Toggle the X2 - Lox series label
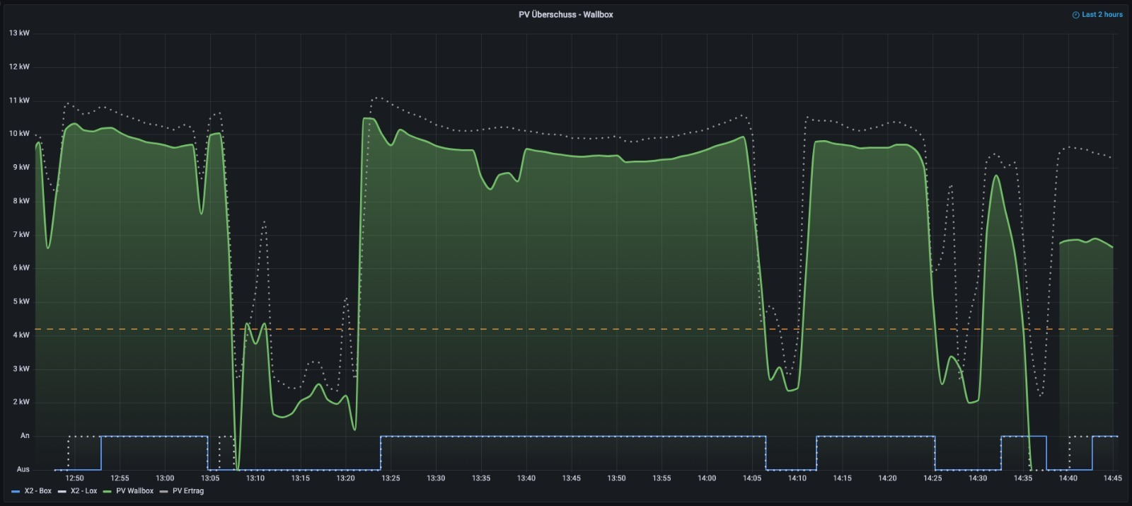Image resolution: width=1132 pixels, height=506 pixels. click(x=83, y=491)
